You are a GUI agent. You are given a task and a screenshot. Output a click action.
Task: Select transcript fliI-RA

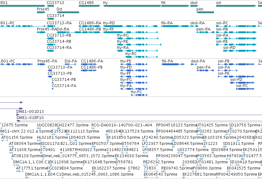tap(175, 26)
